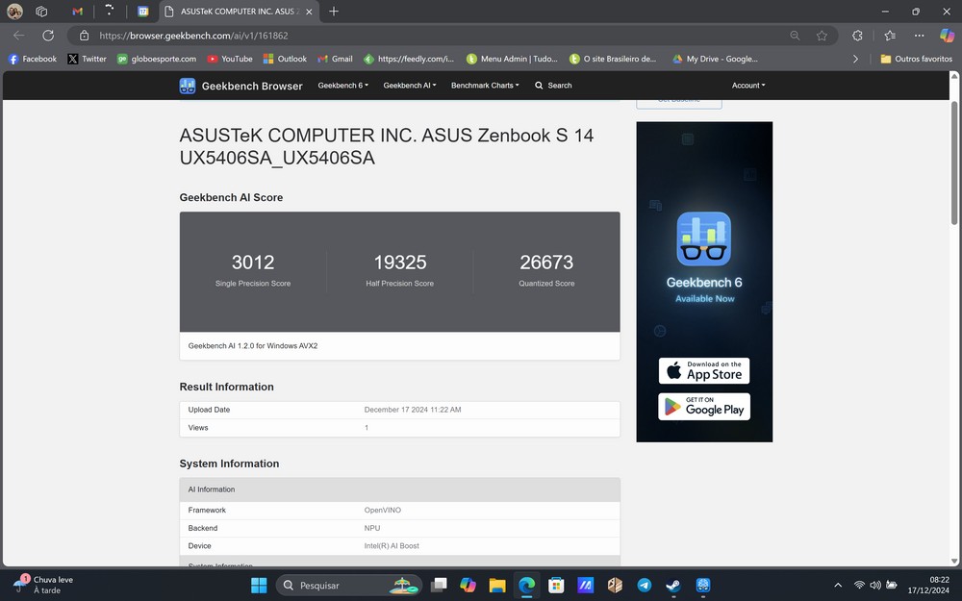Click the Pesquisar taskbar search box
The width and height of the screenshot is (962, 601).
click(x=348, y=585)
